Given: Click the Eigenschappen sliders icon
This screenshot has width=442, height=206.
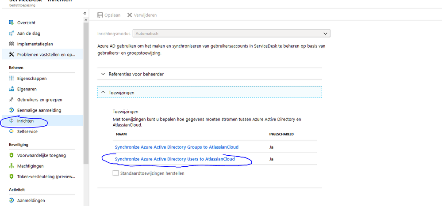Looking at the screenshot, I should pos(11,79).
